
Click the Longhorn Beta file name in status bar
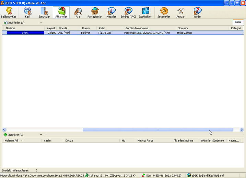[42, 175]
